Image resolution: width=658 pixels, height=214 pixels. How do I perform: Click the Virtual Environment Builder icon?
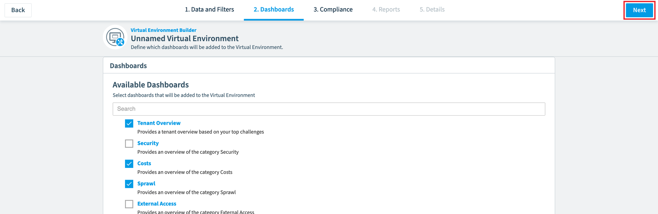pyautogui.click(x=115, y=37)
